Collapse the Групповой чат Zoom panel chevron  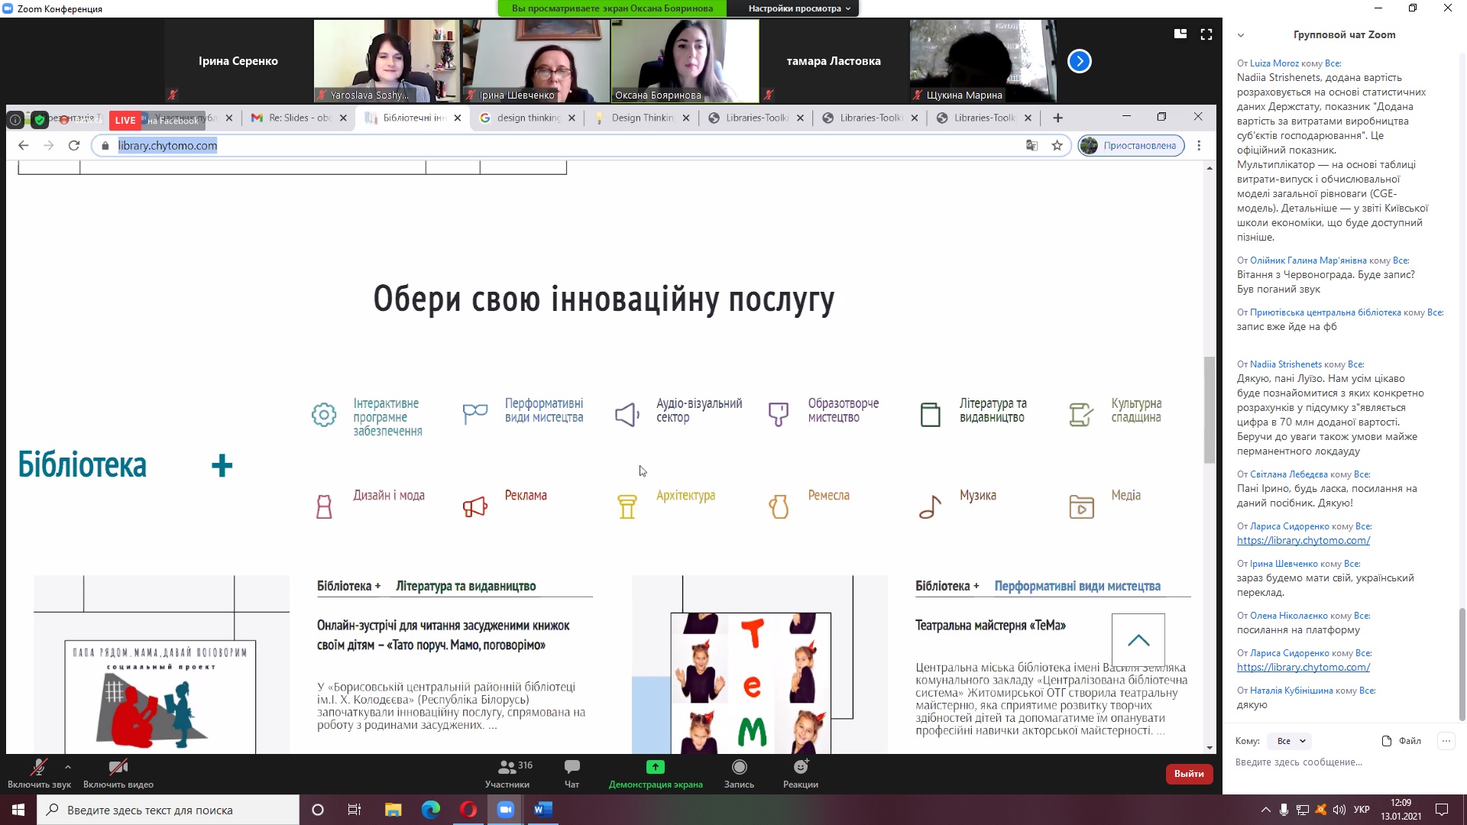click(1241, 35)
